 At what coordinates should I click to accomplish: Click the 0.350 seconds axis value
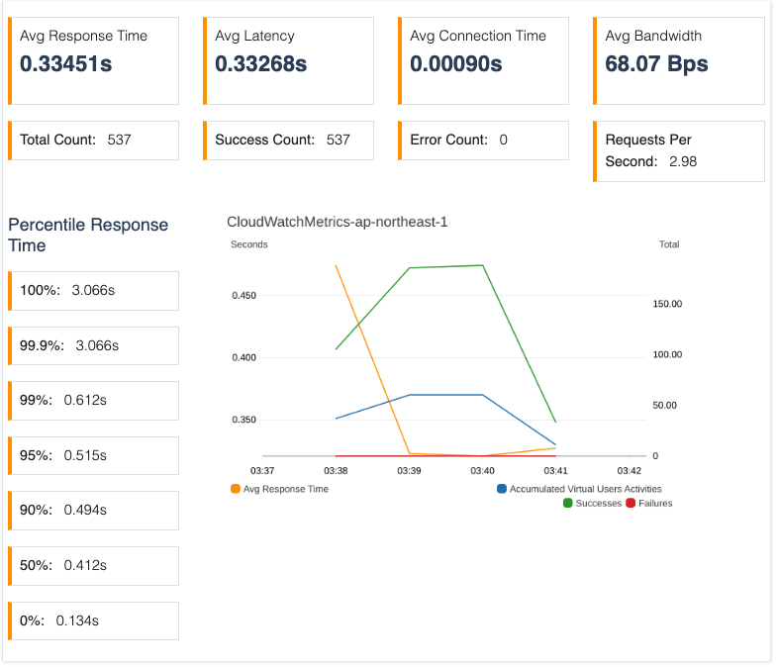[x=243, y=420]
